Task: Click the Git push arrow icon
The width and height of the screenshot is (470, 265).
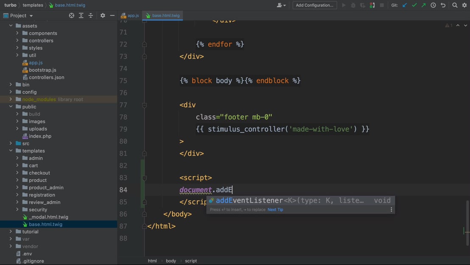Action: (424, 5)
